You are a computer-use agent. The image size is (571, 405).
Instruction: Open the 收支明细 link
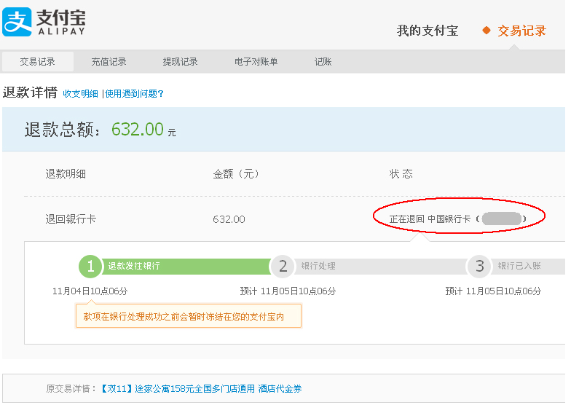80,94
